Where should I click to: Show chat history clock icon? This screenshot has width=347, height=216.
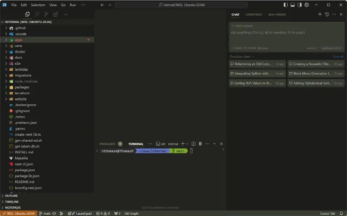click(327, 14)
